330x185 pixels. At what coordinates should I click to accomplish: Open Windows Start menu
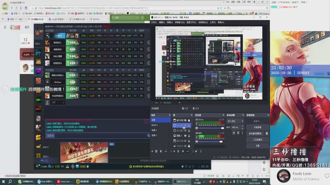tap(3, 181)
